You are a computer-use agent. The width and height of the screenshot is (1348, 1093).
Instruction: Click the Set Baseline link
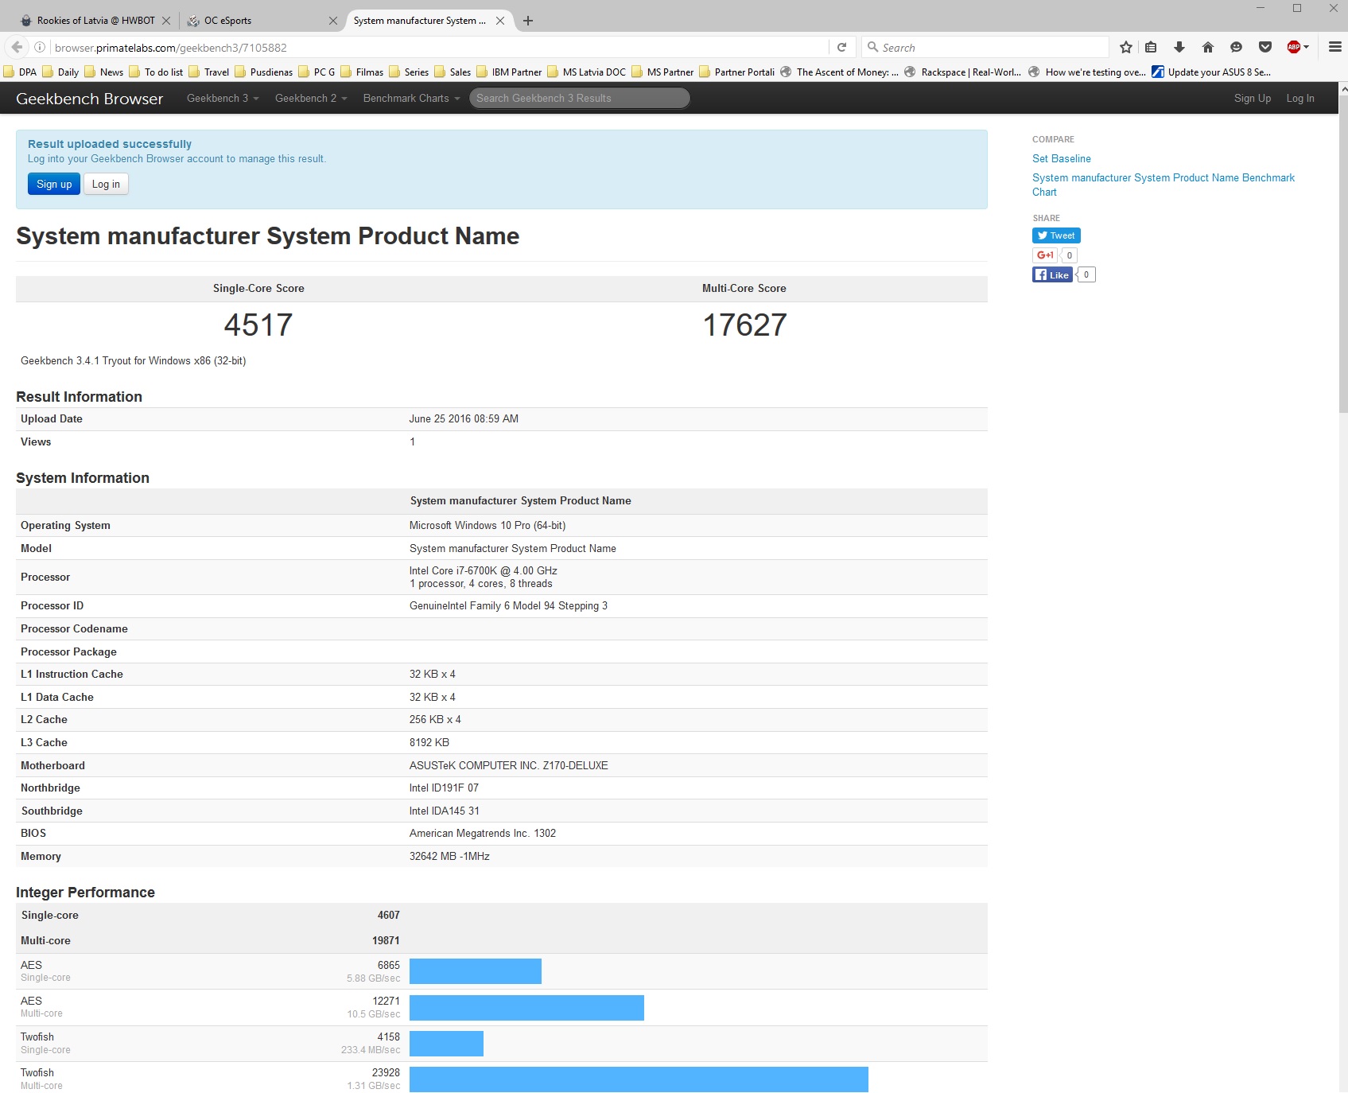(x=1062, y=158)
